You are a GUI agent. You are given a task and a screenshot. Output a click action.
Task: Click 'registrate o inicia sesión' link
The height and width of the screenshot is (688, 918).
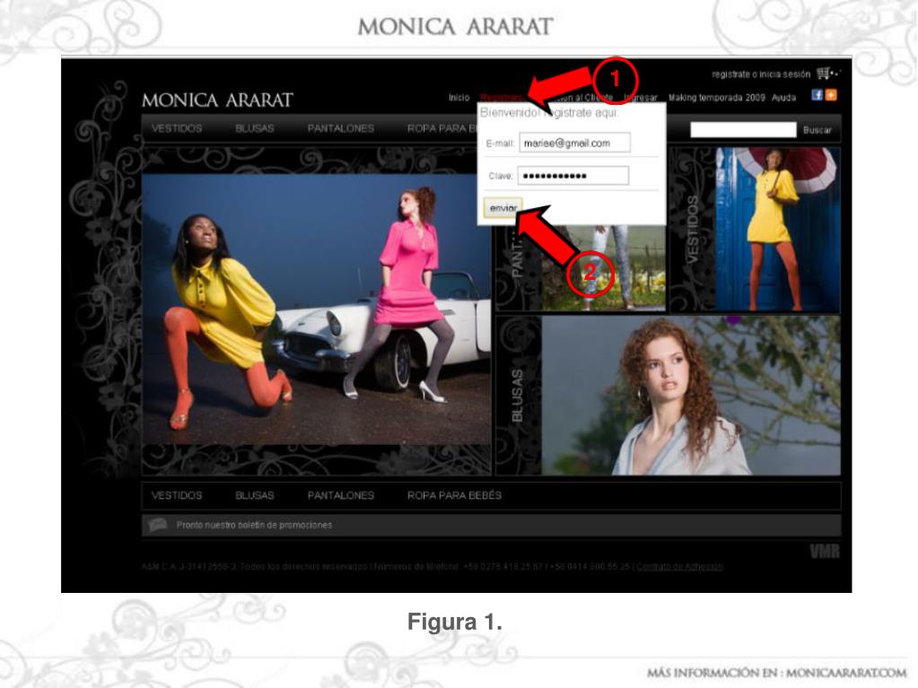pos(760,74)
